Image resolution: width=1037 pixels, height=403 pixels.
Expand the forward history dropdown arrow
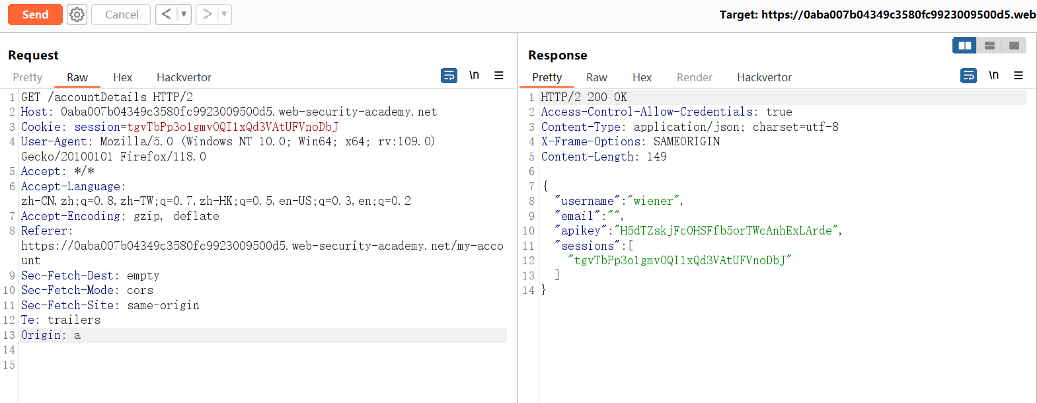[x=224, y=15]
